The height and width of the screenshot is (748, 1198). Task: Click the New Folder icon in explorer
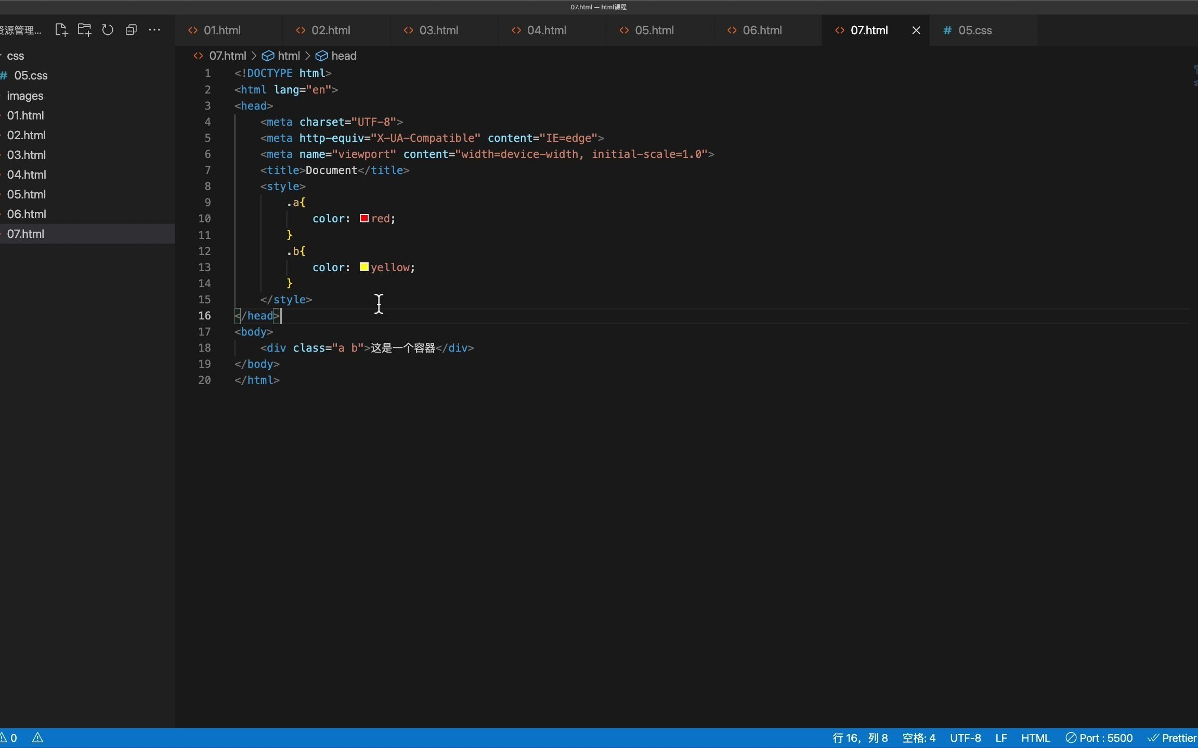(x=84, y=30)
